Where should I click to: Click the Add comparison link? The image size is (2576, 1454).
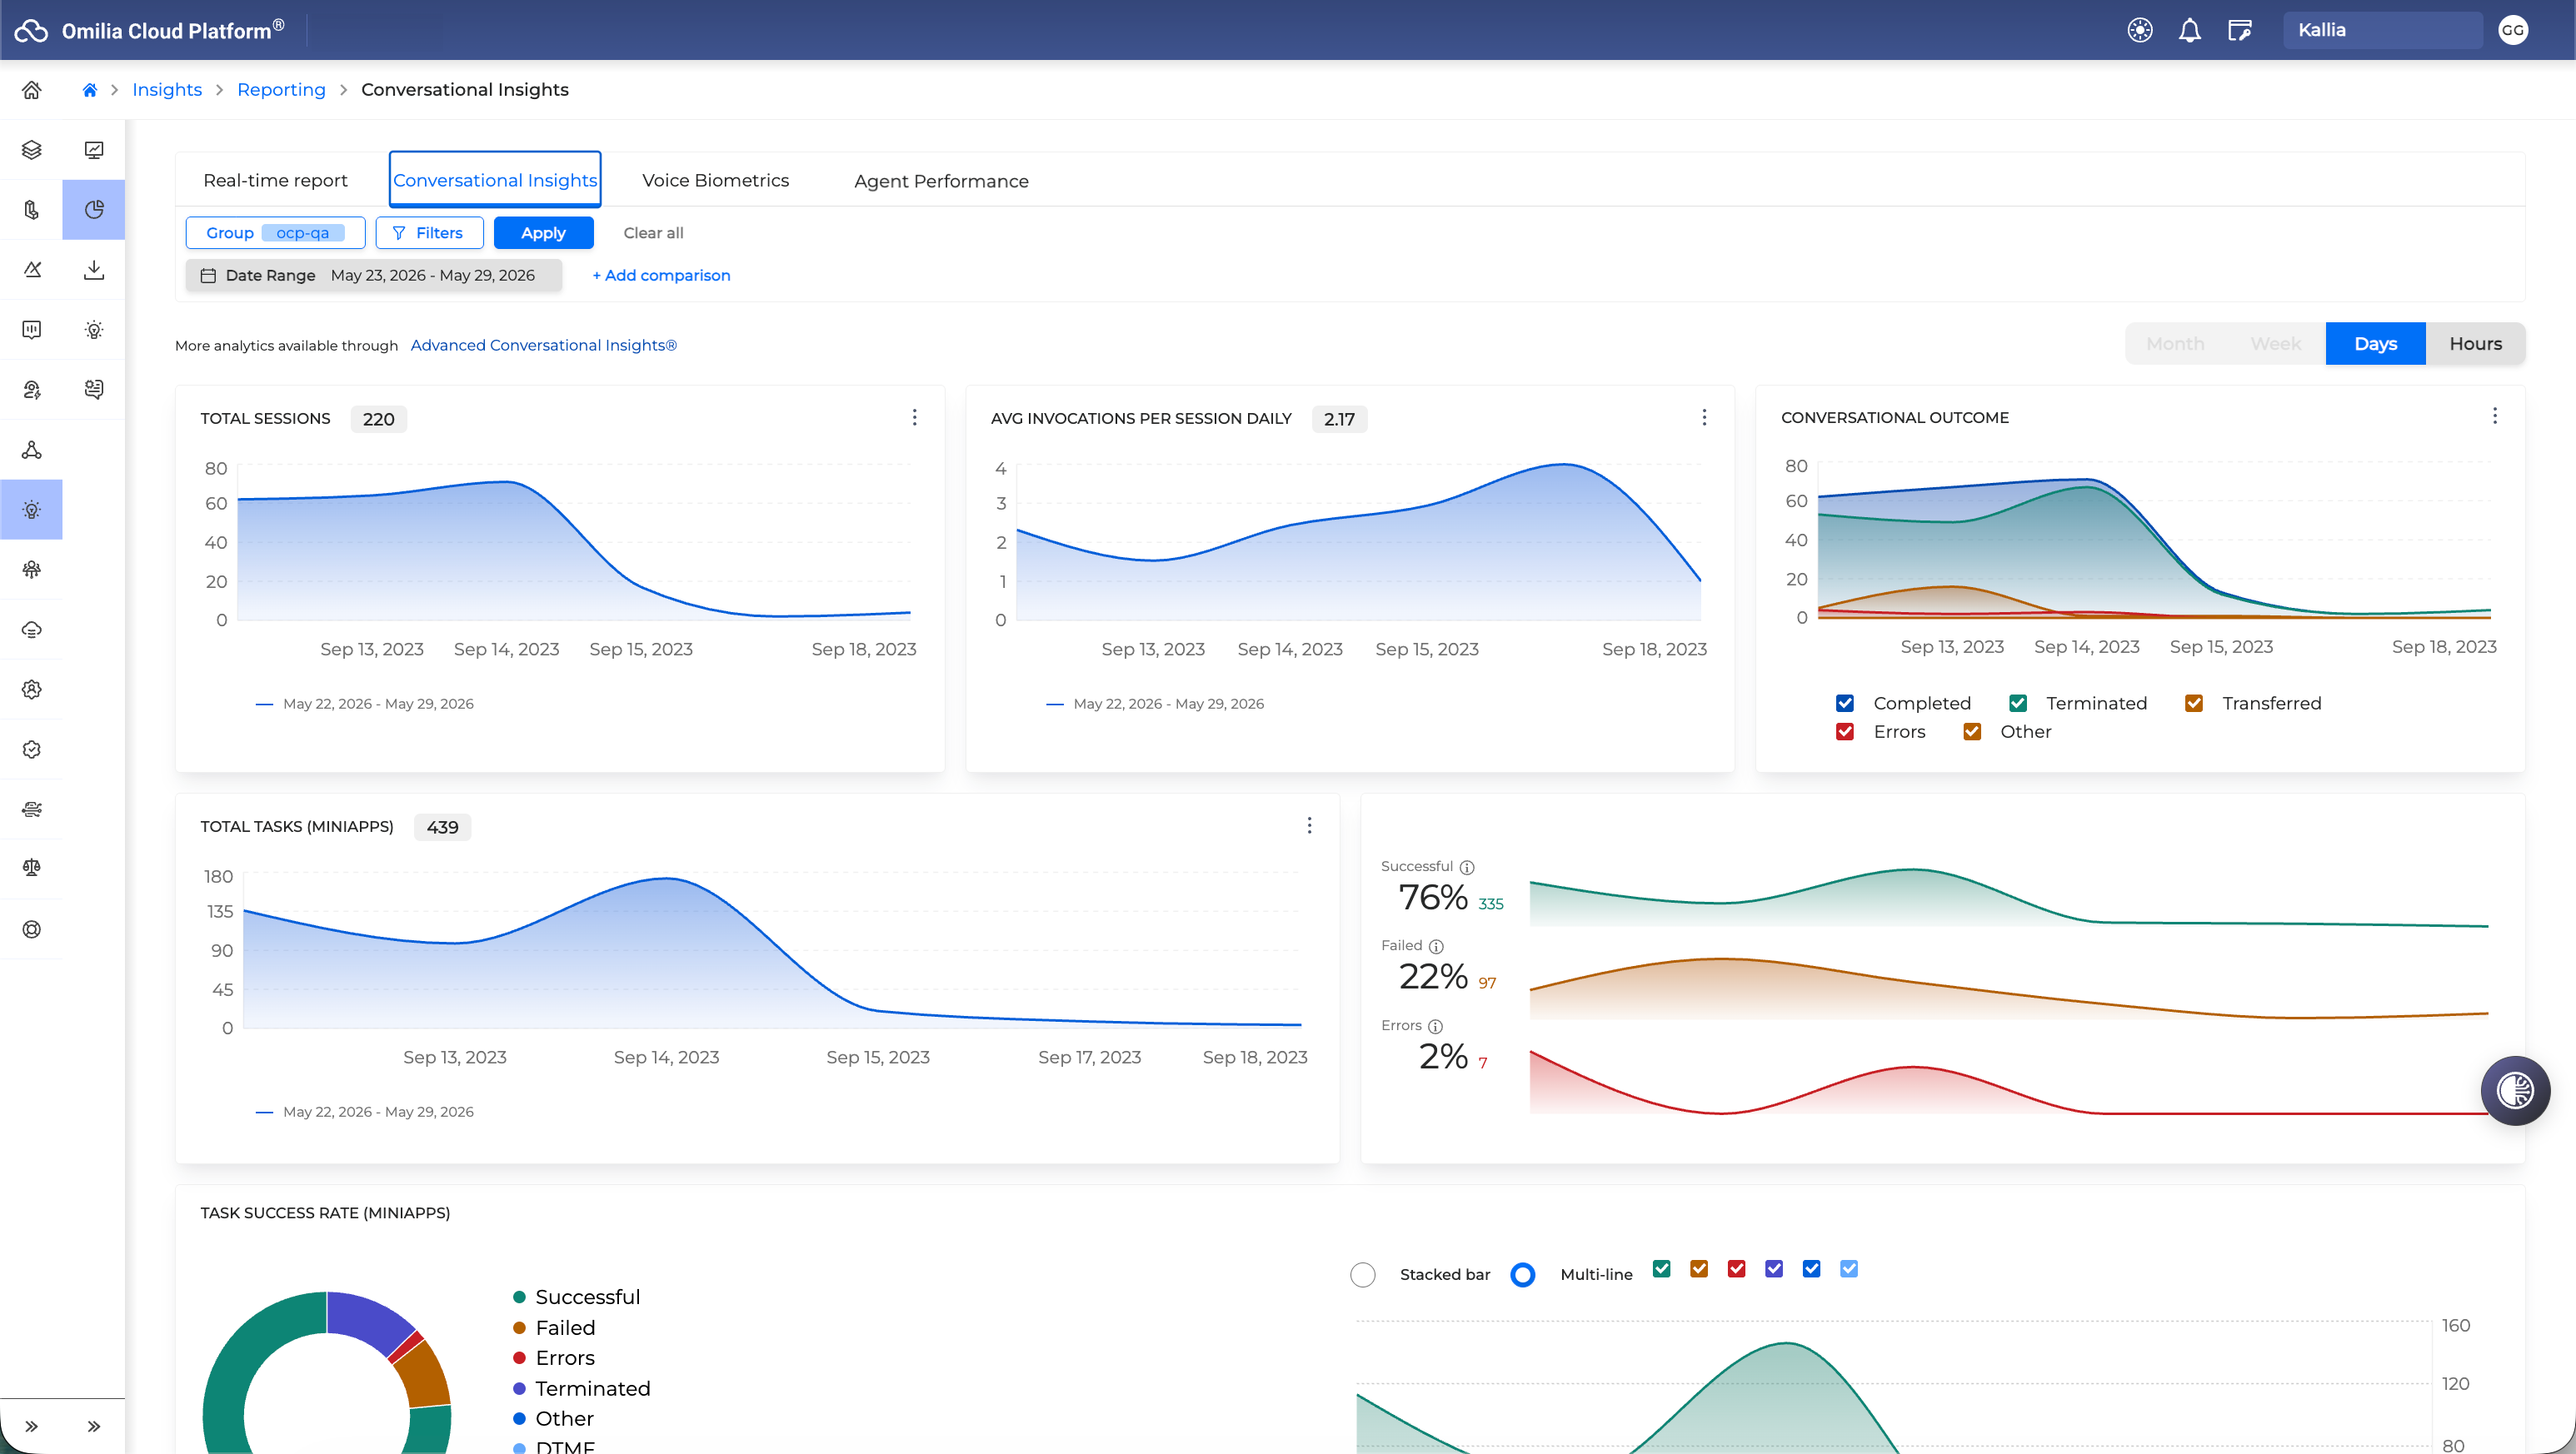pyautogui.click(x=661, y=276)
